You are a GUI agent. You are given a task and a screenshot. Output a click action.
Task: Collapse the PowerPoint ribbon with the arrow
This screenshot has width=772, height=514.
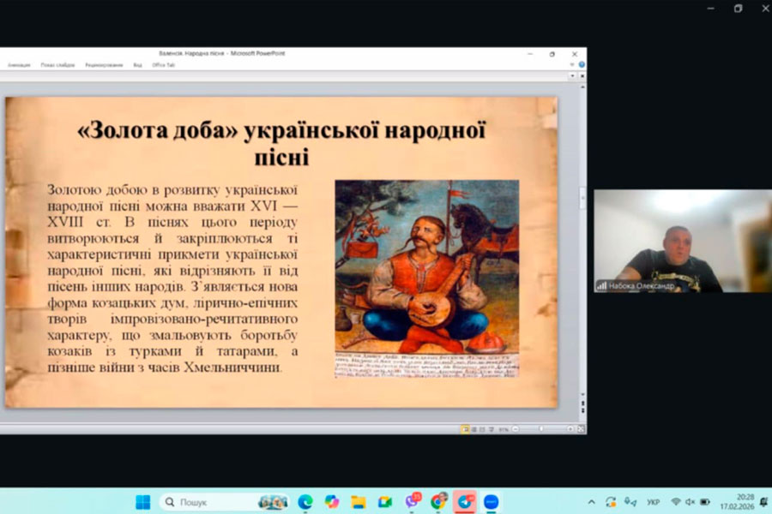coord(572,64)
